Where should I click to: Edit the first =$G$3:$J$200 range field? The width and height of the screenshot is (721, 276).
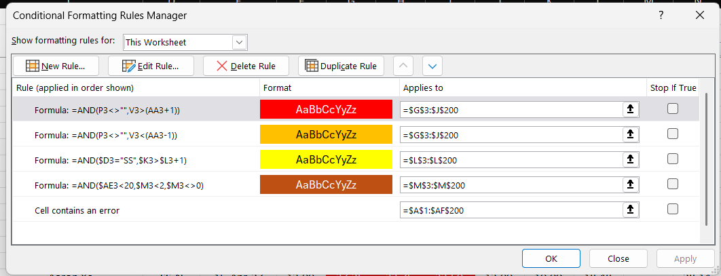(x=511, y=110)
